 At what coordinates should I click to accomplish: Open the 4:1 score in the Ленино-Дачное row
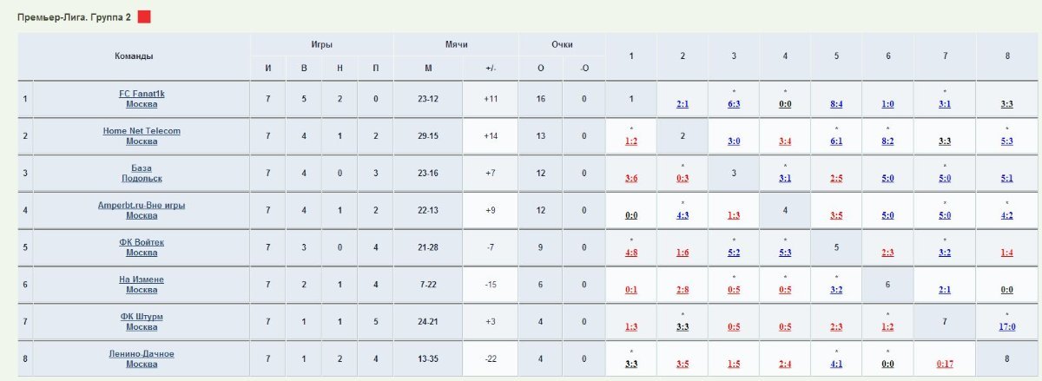836,365
